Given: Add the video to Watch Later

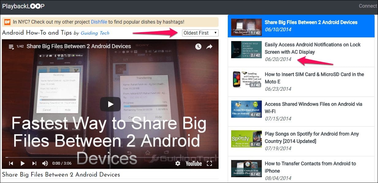Looking at the screenshot, I should [198, 47].
